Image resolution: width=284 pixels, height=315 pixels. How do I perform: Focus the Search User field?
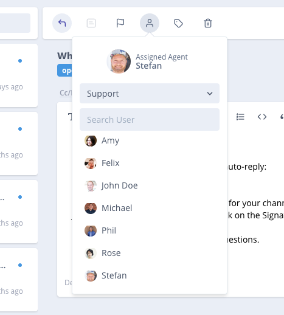150,120
